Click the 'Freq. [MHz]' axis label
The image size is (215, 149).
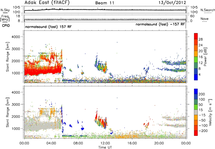(x=5, y=18)
